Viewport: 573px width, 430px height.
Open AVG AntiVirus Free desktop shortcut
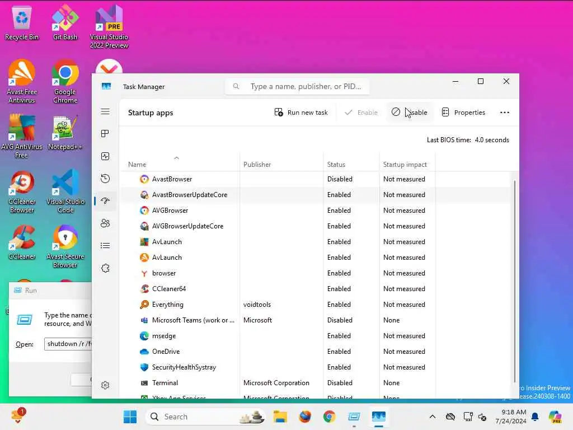(22, 136)
